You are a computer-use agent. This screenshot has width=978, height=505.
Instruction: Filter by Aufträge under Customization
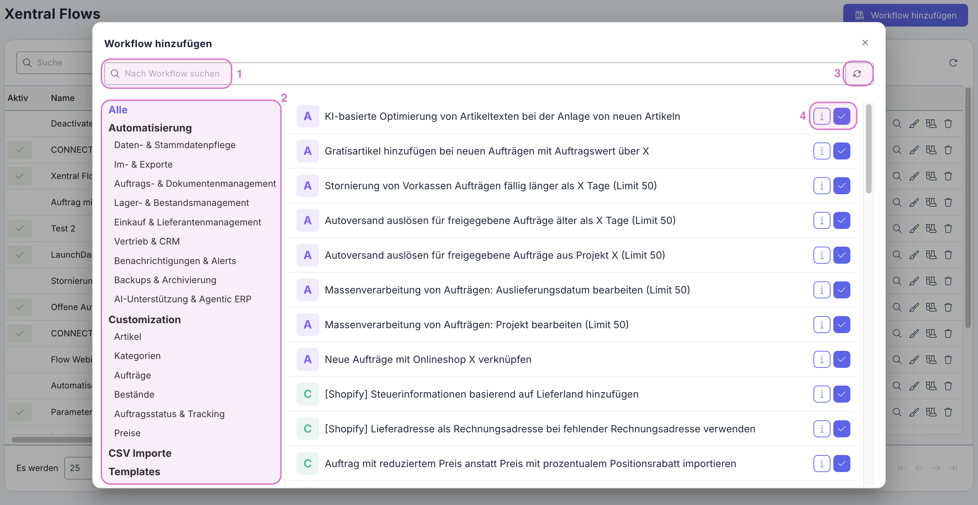point(132,375)
